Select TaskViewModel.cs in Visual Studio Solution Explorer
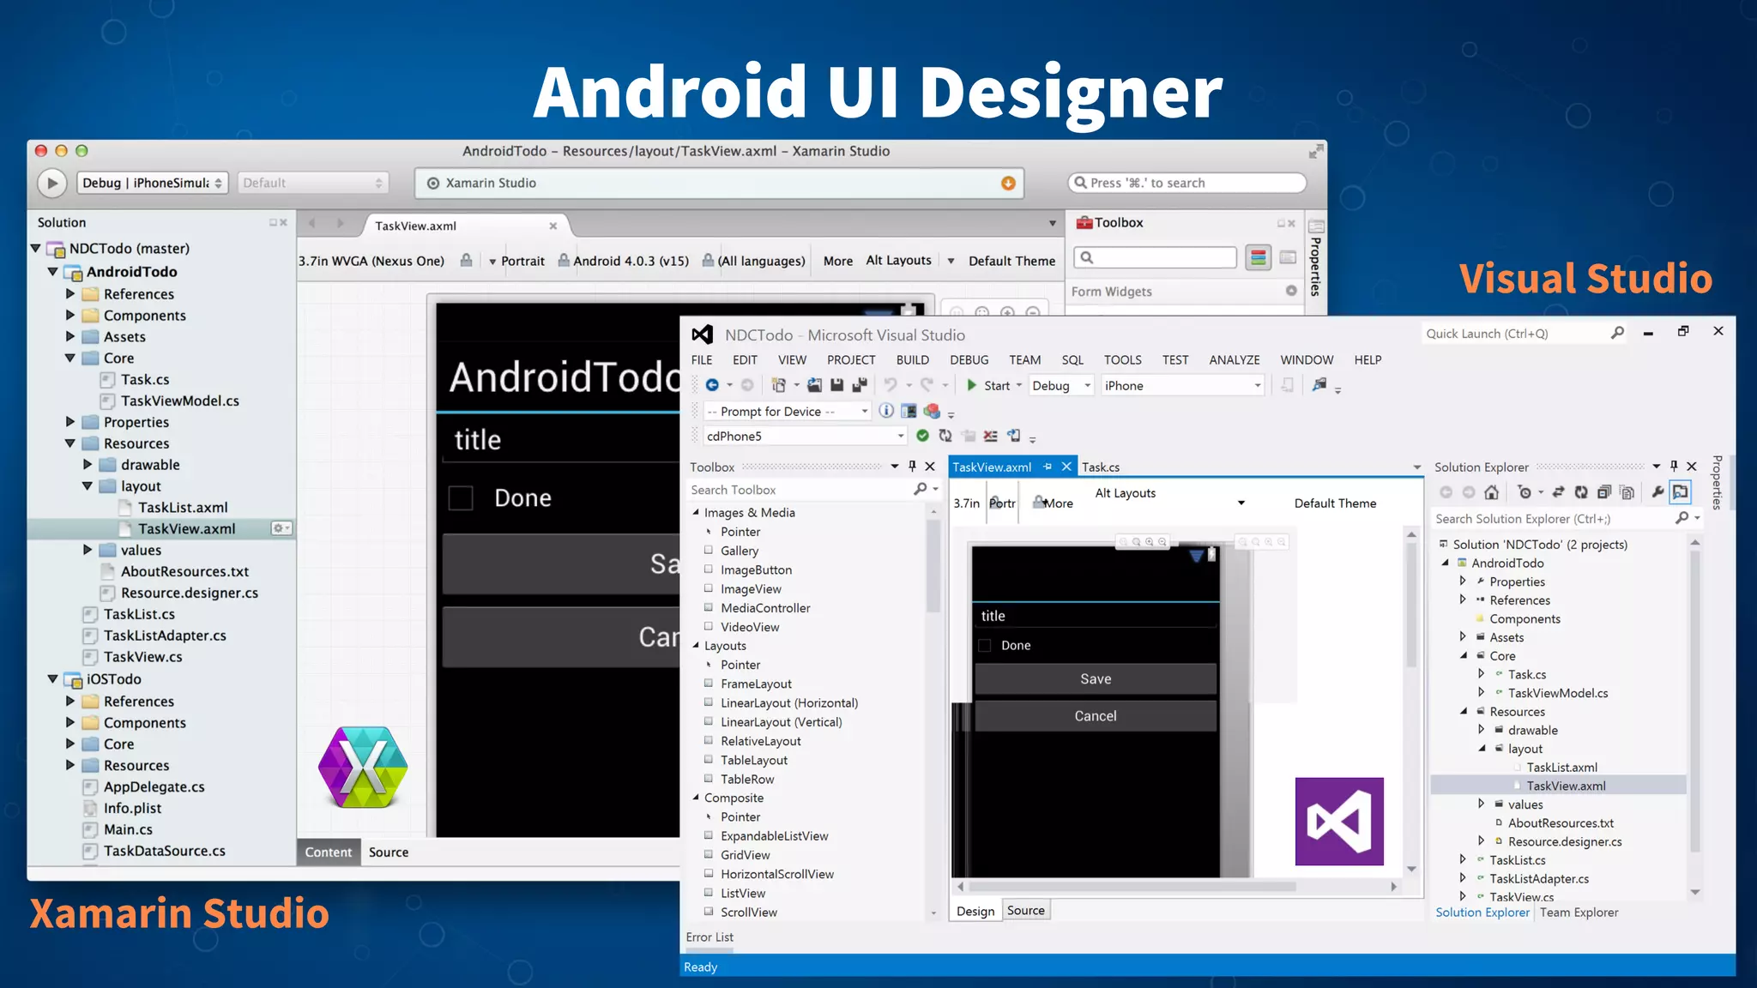The image size is (1757, 988). [1557, 693]
